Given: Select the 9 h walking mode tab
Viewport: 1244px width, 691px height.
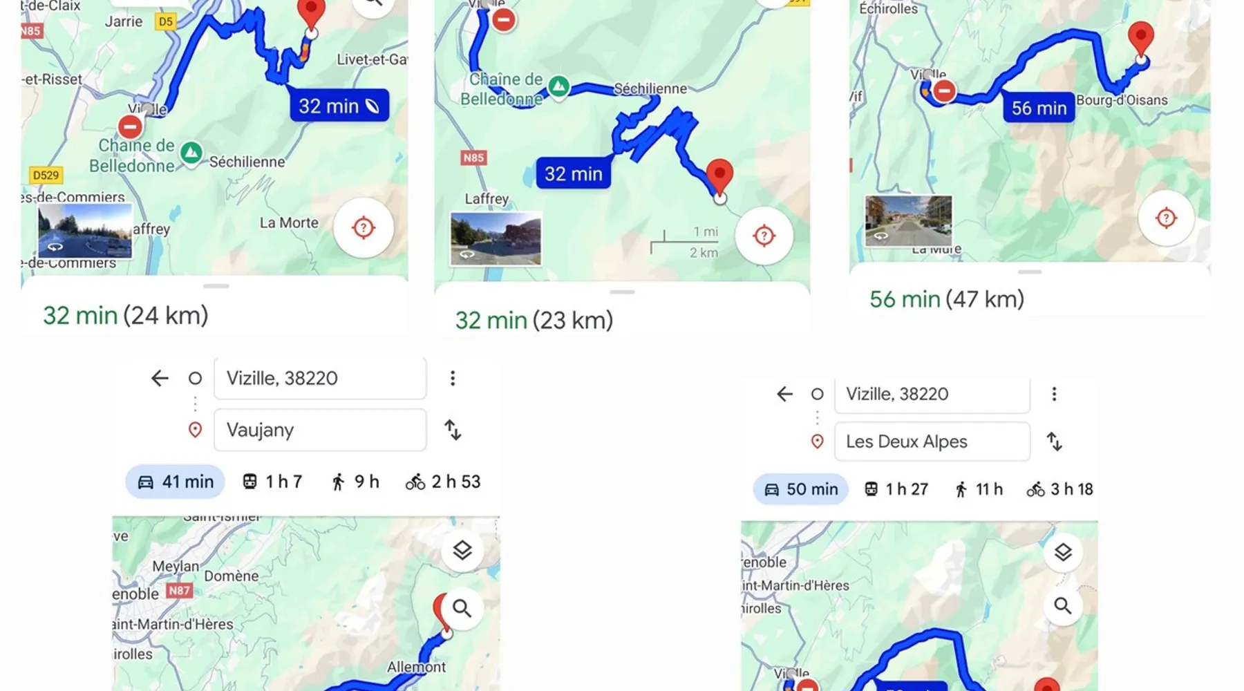Looking at the screenshot, I should (x=355, y=482).
